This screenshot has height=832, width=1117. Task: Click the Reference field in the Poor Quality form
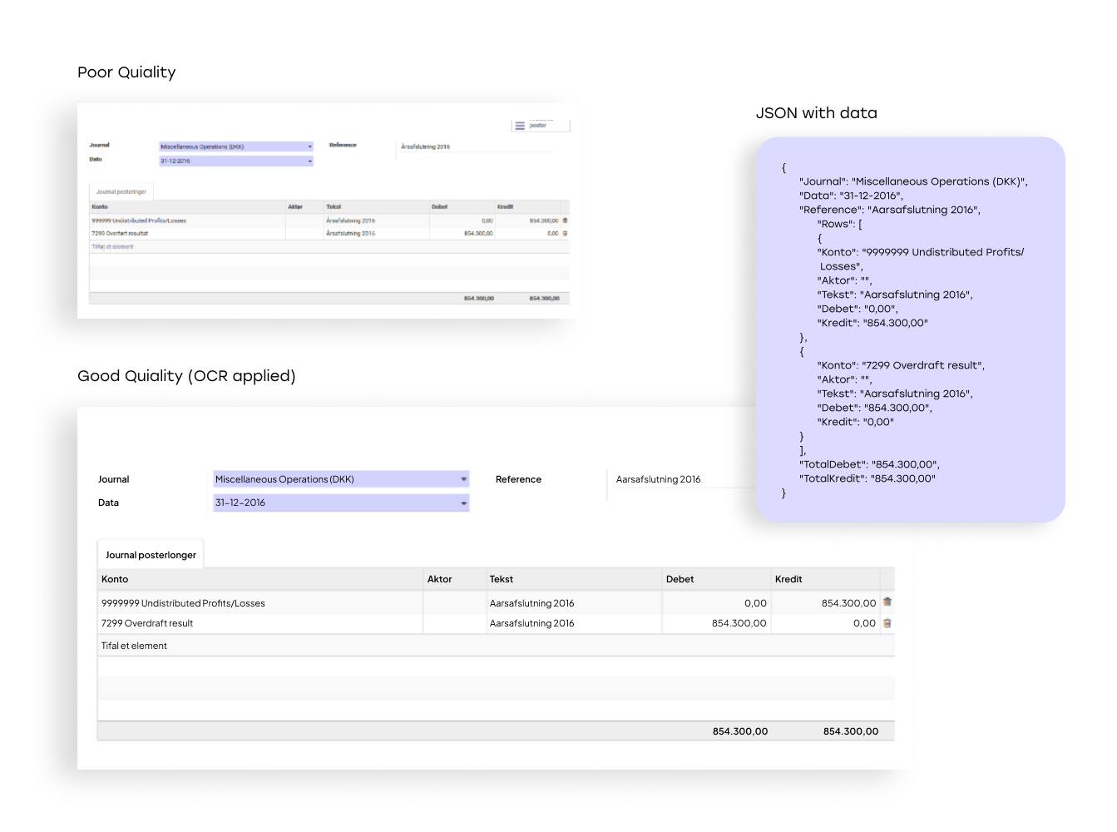click(474, 147)
